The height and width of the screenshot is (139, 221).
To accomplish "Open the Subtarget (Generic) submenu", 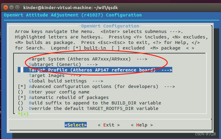I will coord(63,64).
